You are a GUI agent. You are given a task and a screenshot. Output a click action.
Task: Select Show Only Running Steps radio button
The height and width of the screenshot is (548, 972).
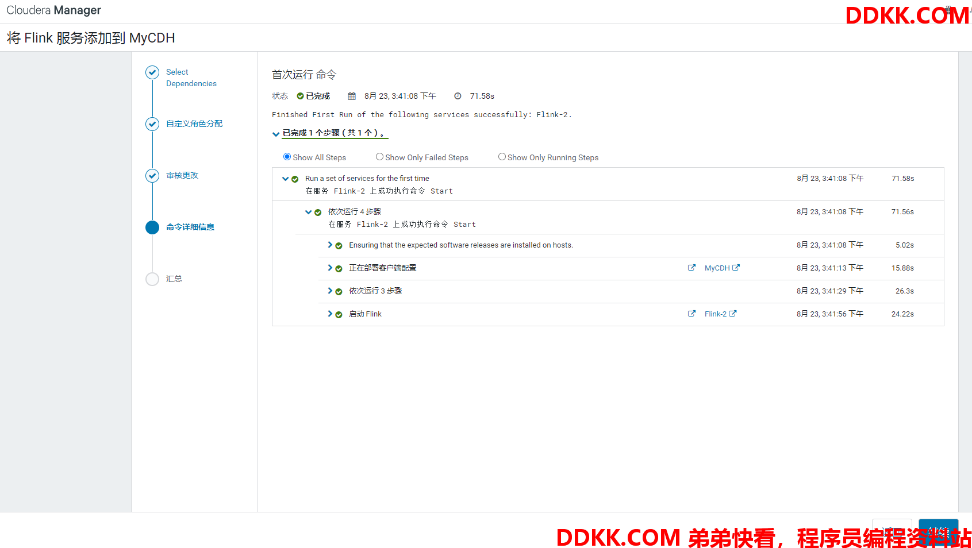pos(502,157)
